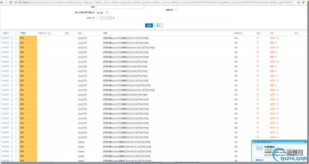Tick checkbox of huawei Ethernet1/0/7 problem row

(x=16, y=142)
